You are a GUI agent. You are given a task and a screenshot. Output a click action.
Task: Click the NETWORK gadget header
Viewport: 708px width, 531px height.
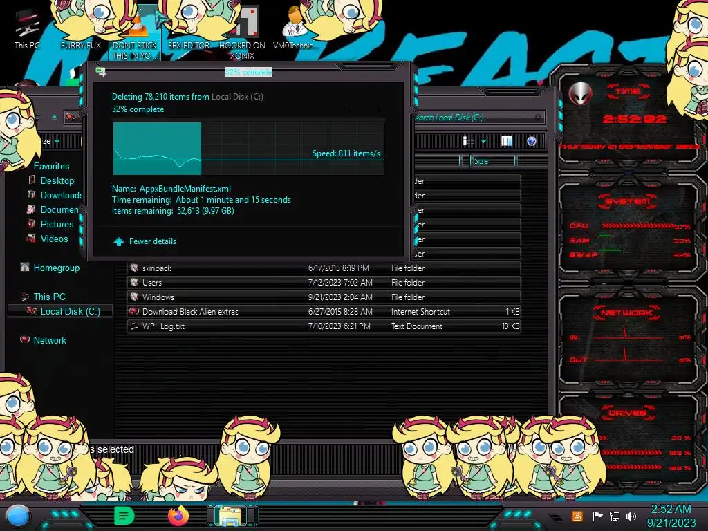(x=626, y=312)
